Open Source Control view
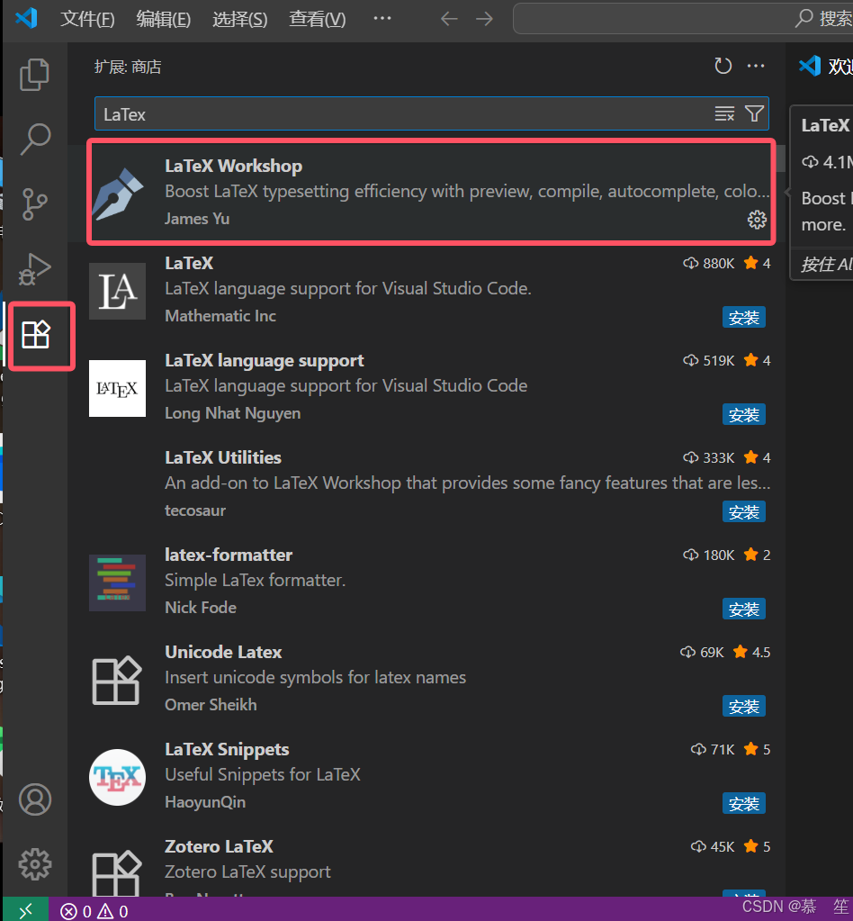This screenshot has width=853, height=921. [x=34, y=203]
